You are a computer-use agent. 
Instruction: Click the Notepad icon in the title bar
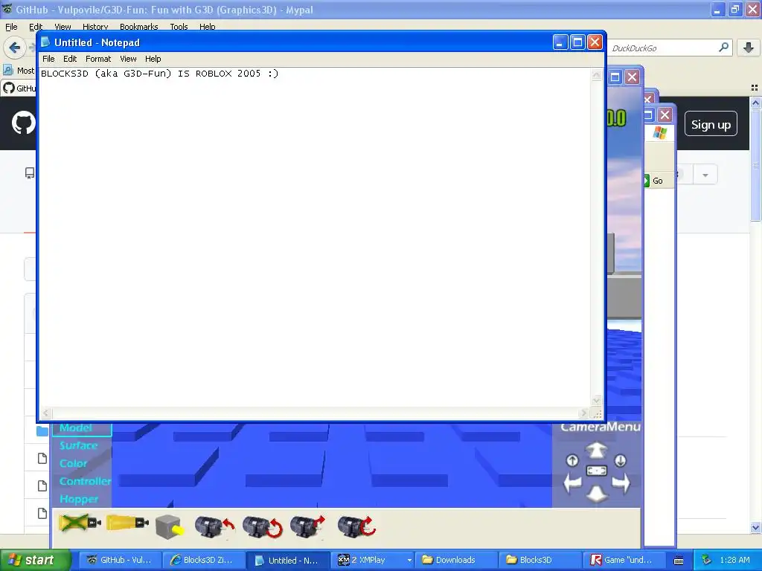45,42
